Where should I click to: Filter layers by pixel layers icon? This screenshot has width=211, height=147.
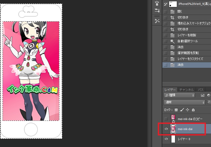coord(203,95)
